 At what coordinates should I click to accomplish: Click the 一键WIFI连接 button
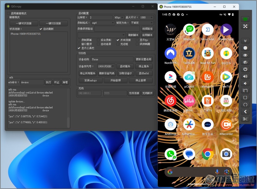pyautogui.click(x=24, y=23)
